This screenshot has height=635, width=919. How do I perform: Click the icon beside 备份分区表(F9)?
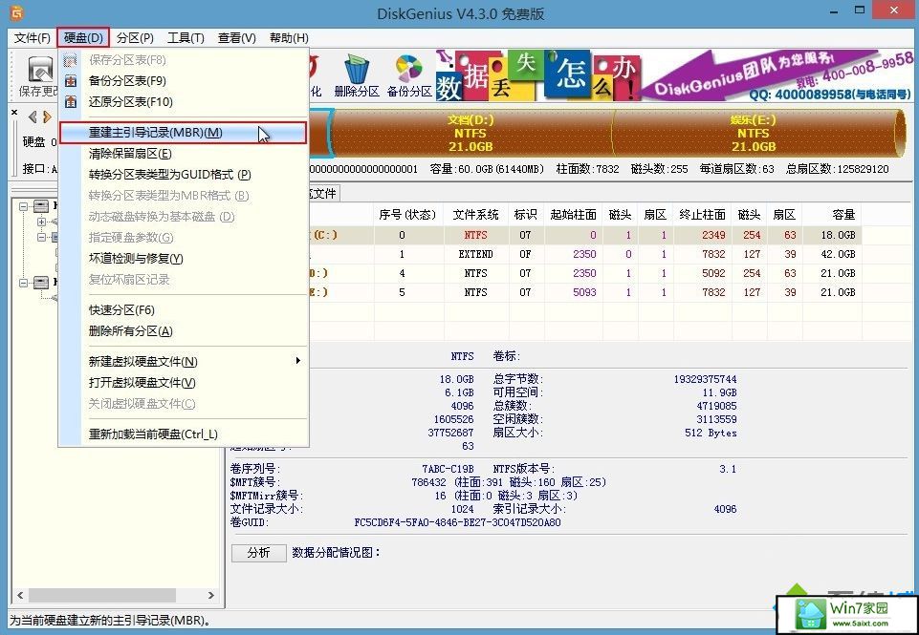click(71, 81)
